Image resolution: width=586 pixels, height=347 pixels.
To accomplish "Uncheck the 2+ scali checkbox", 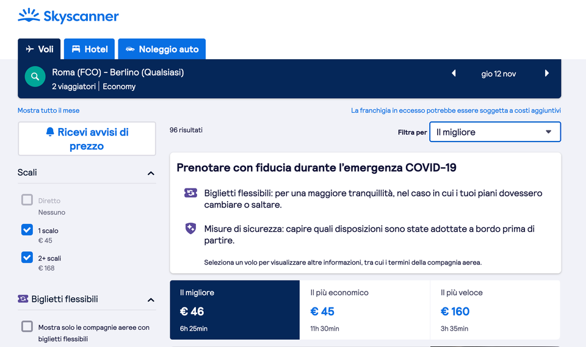I will (x=27, y=257).
